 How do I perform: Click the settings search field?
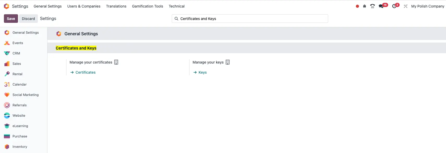pyautogui.click(x=250, y=19)
